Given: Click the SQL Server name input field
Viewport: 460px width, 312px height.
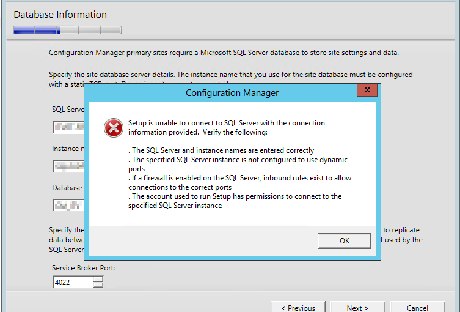Looking at the screenshot, I should tap(68, 127).
